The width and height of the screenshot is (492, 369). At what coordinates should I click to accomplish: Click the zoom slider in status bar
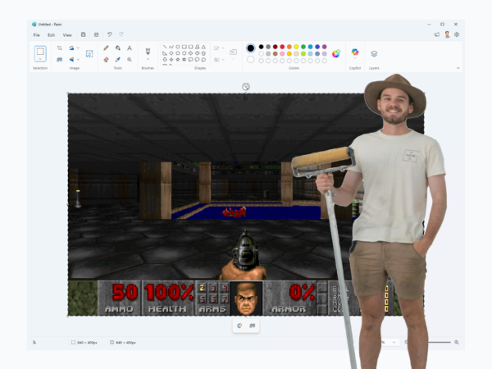tap(440, 342)
